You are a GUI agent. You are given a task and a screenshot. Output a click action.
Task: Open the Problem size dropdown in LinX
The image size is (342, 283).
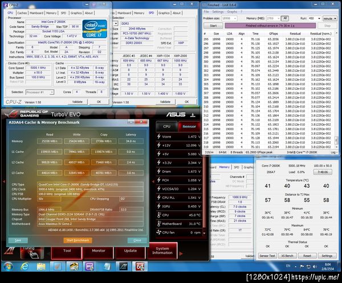[x=235, y=19]
